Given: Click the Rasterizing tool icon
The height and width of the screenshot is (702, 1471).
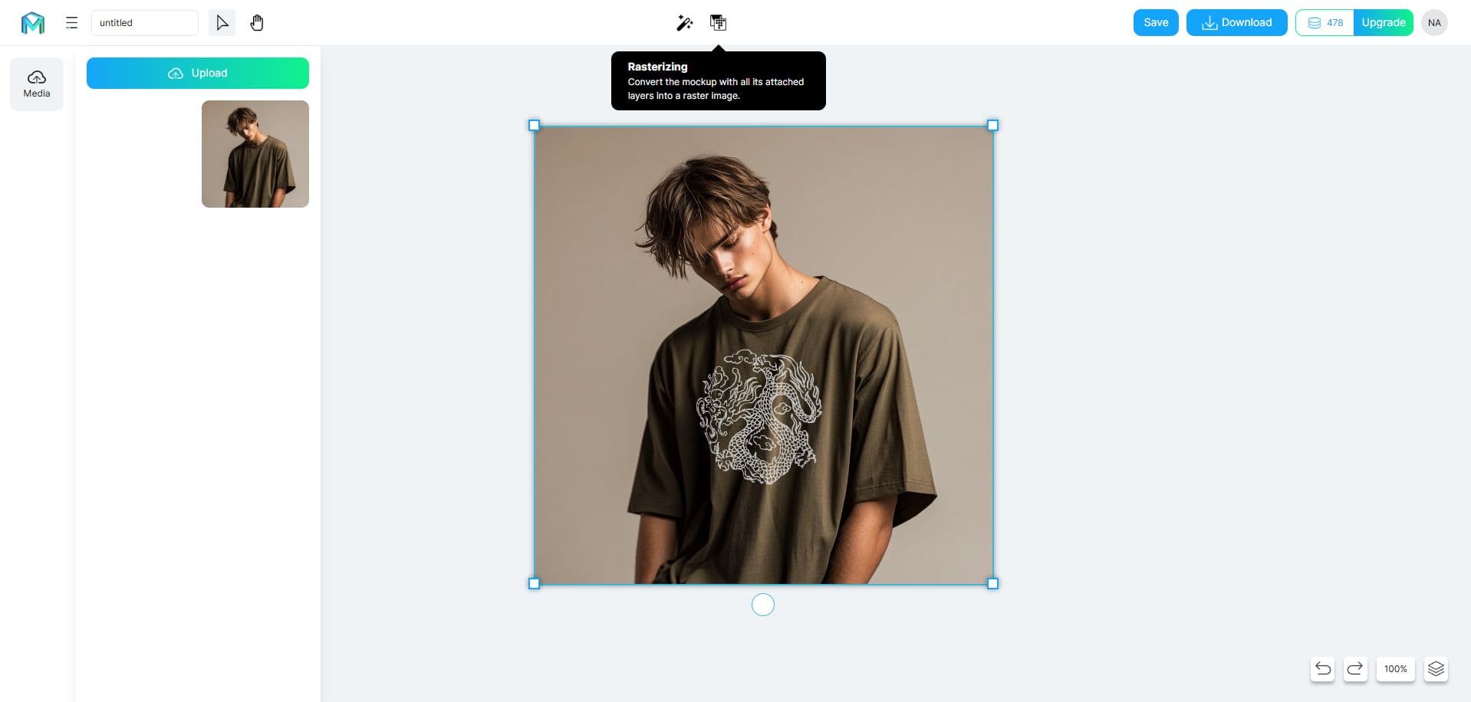Looking at the screenshot, I should point(718,23).
